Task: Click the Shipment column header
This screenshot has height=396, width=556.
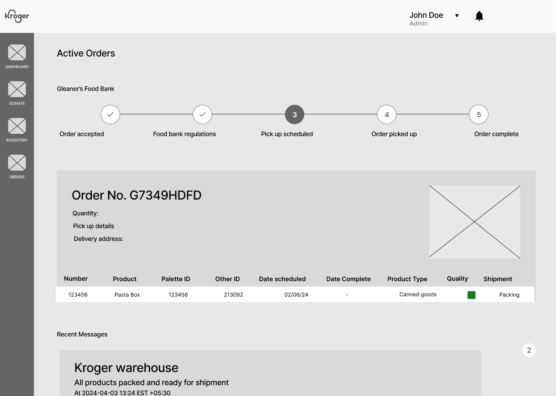Action: 498,279
